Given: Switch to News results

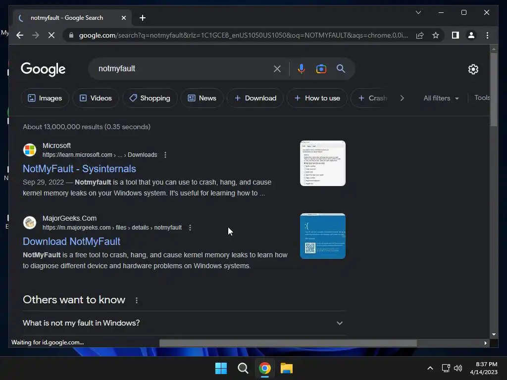Looking at the screenshot, I should coord(202,98).
